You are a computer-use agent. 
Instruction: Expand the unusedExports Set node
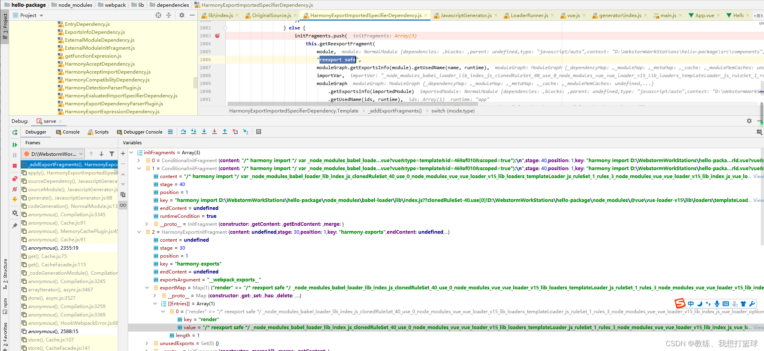tap(147, 343)
